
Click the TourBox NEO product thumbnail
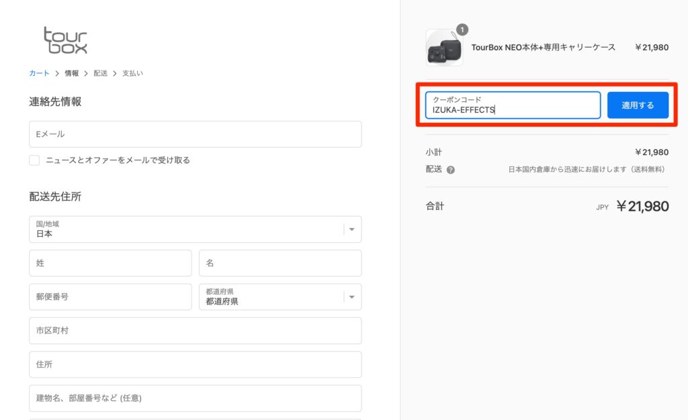tap(444, 48)
